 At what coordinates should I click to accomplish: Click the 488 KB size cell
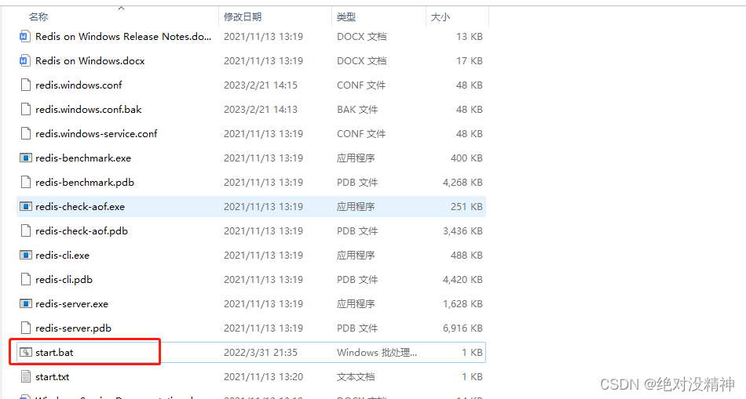(466, 255)
